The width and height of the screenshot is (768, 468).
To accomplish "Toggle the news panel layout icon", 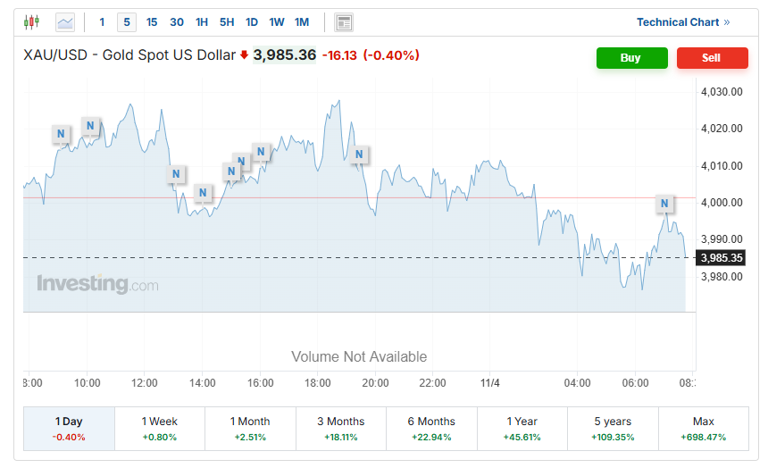I will coord(344,22).
